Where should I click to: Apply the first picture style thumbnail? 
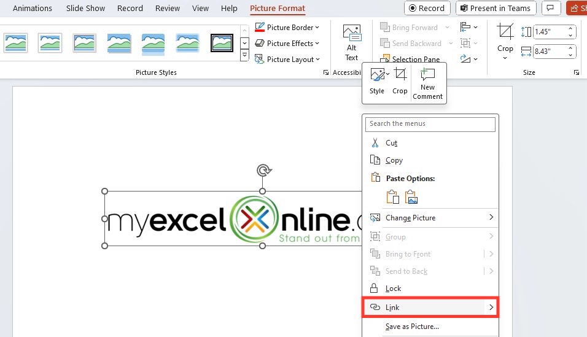click(x=16, y=43)
